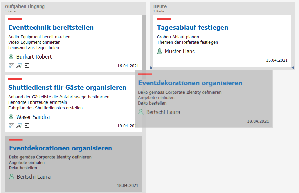Screen dimensions: 299x193
Task: Click right arrow below Heute column card
Action: pyautogui.click(x=293, y=68)
